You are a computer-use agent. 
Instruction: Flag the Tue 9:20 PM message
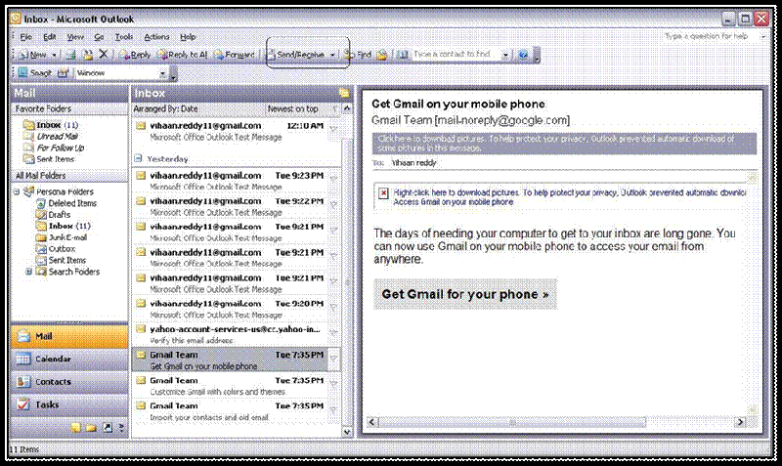click(333, 307)
